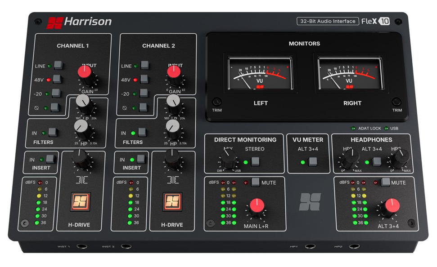
Task: Toggle the Headphones ALT 3+4 button
Action: coord(377,161)
